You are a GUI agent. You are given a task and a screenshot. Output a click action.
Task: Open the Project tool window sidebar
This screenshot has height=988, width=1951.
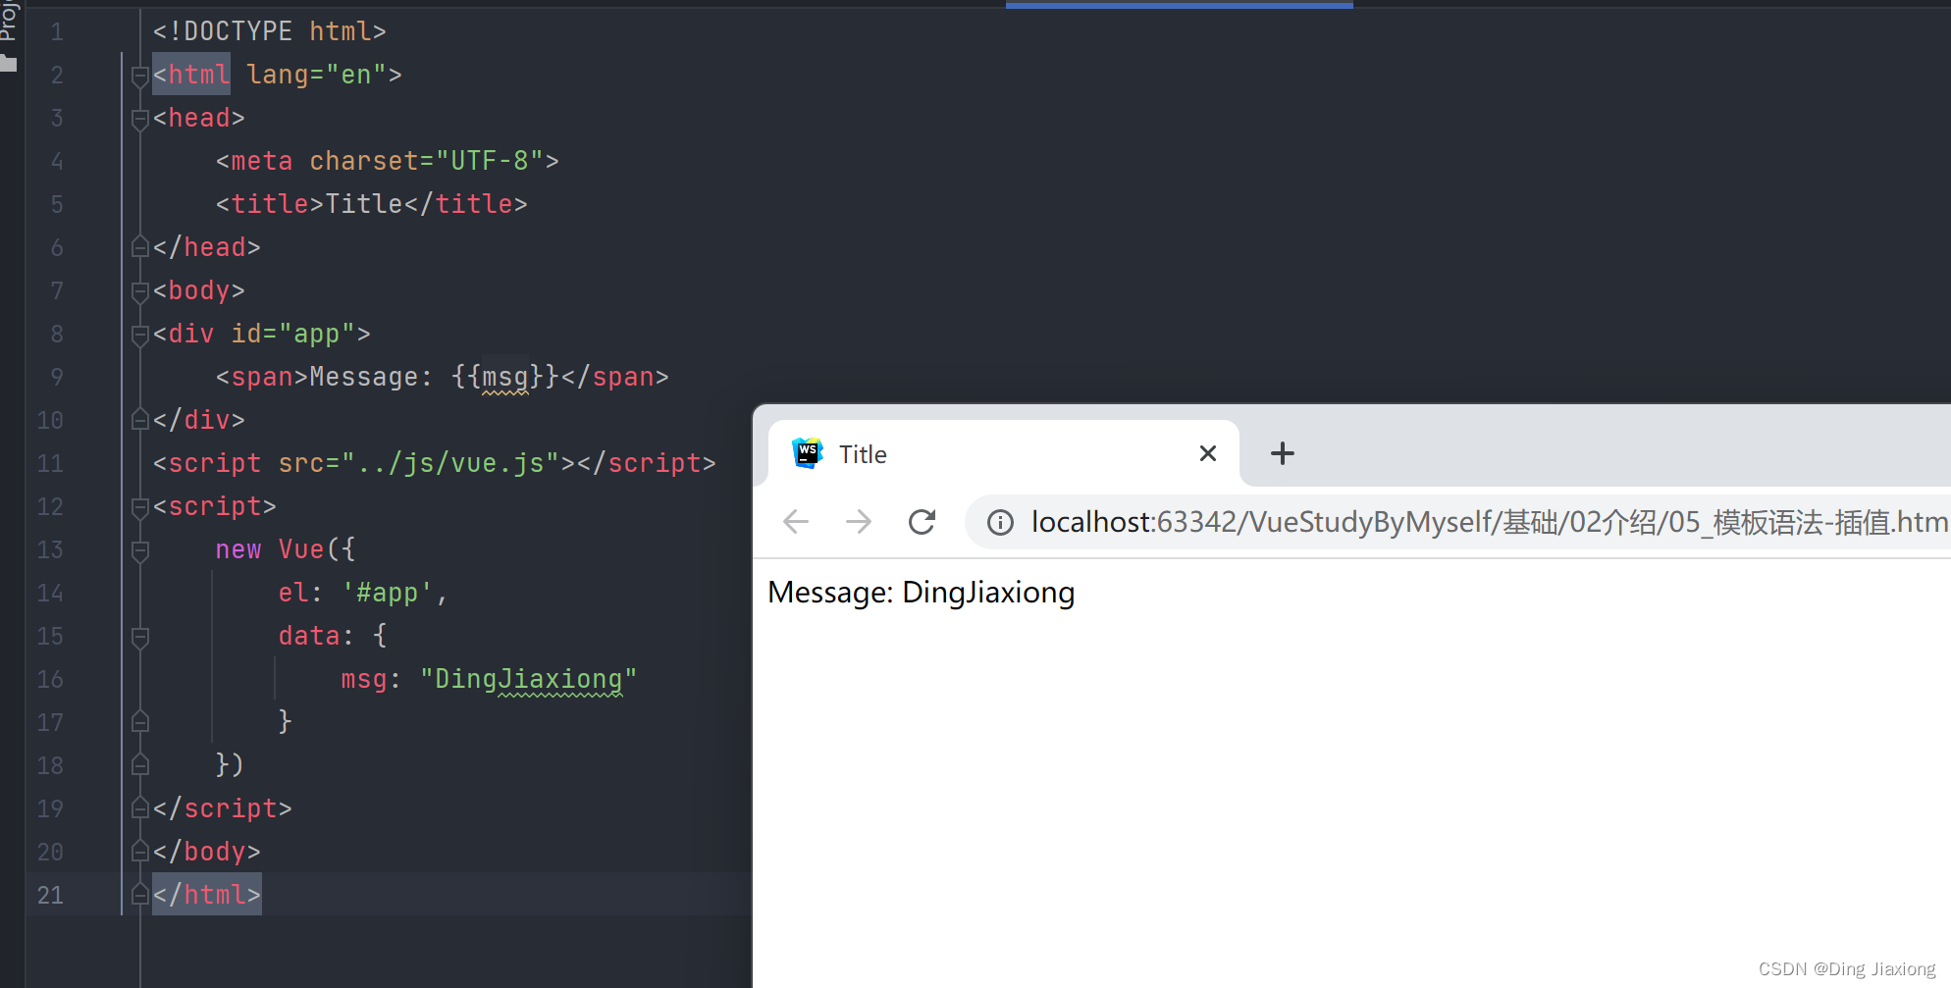point(9,20)
